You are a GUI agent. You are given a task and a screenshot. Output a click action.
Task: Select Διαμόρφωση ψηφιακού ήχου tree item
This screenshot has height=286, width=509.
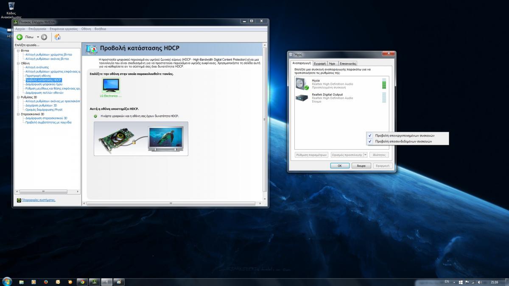[44, 84]
